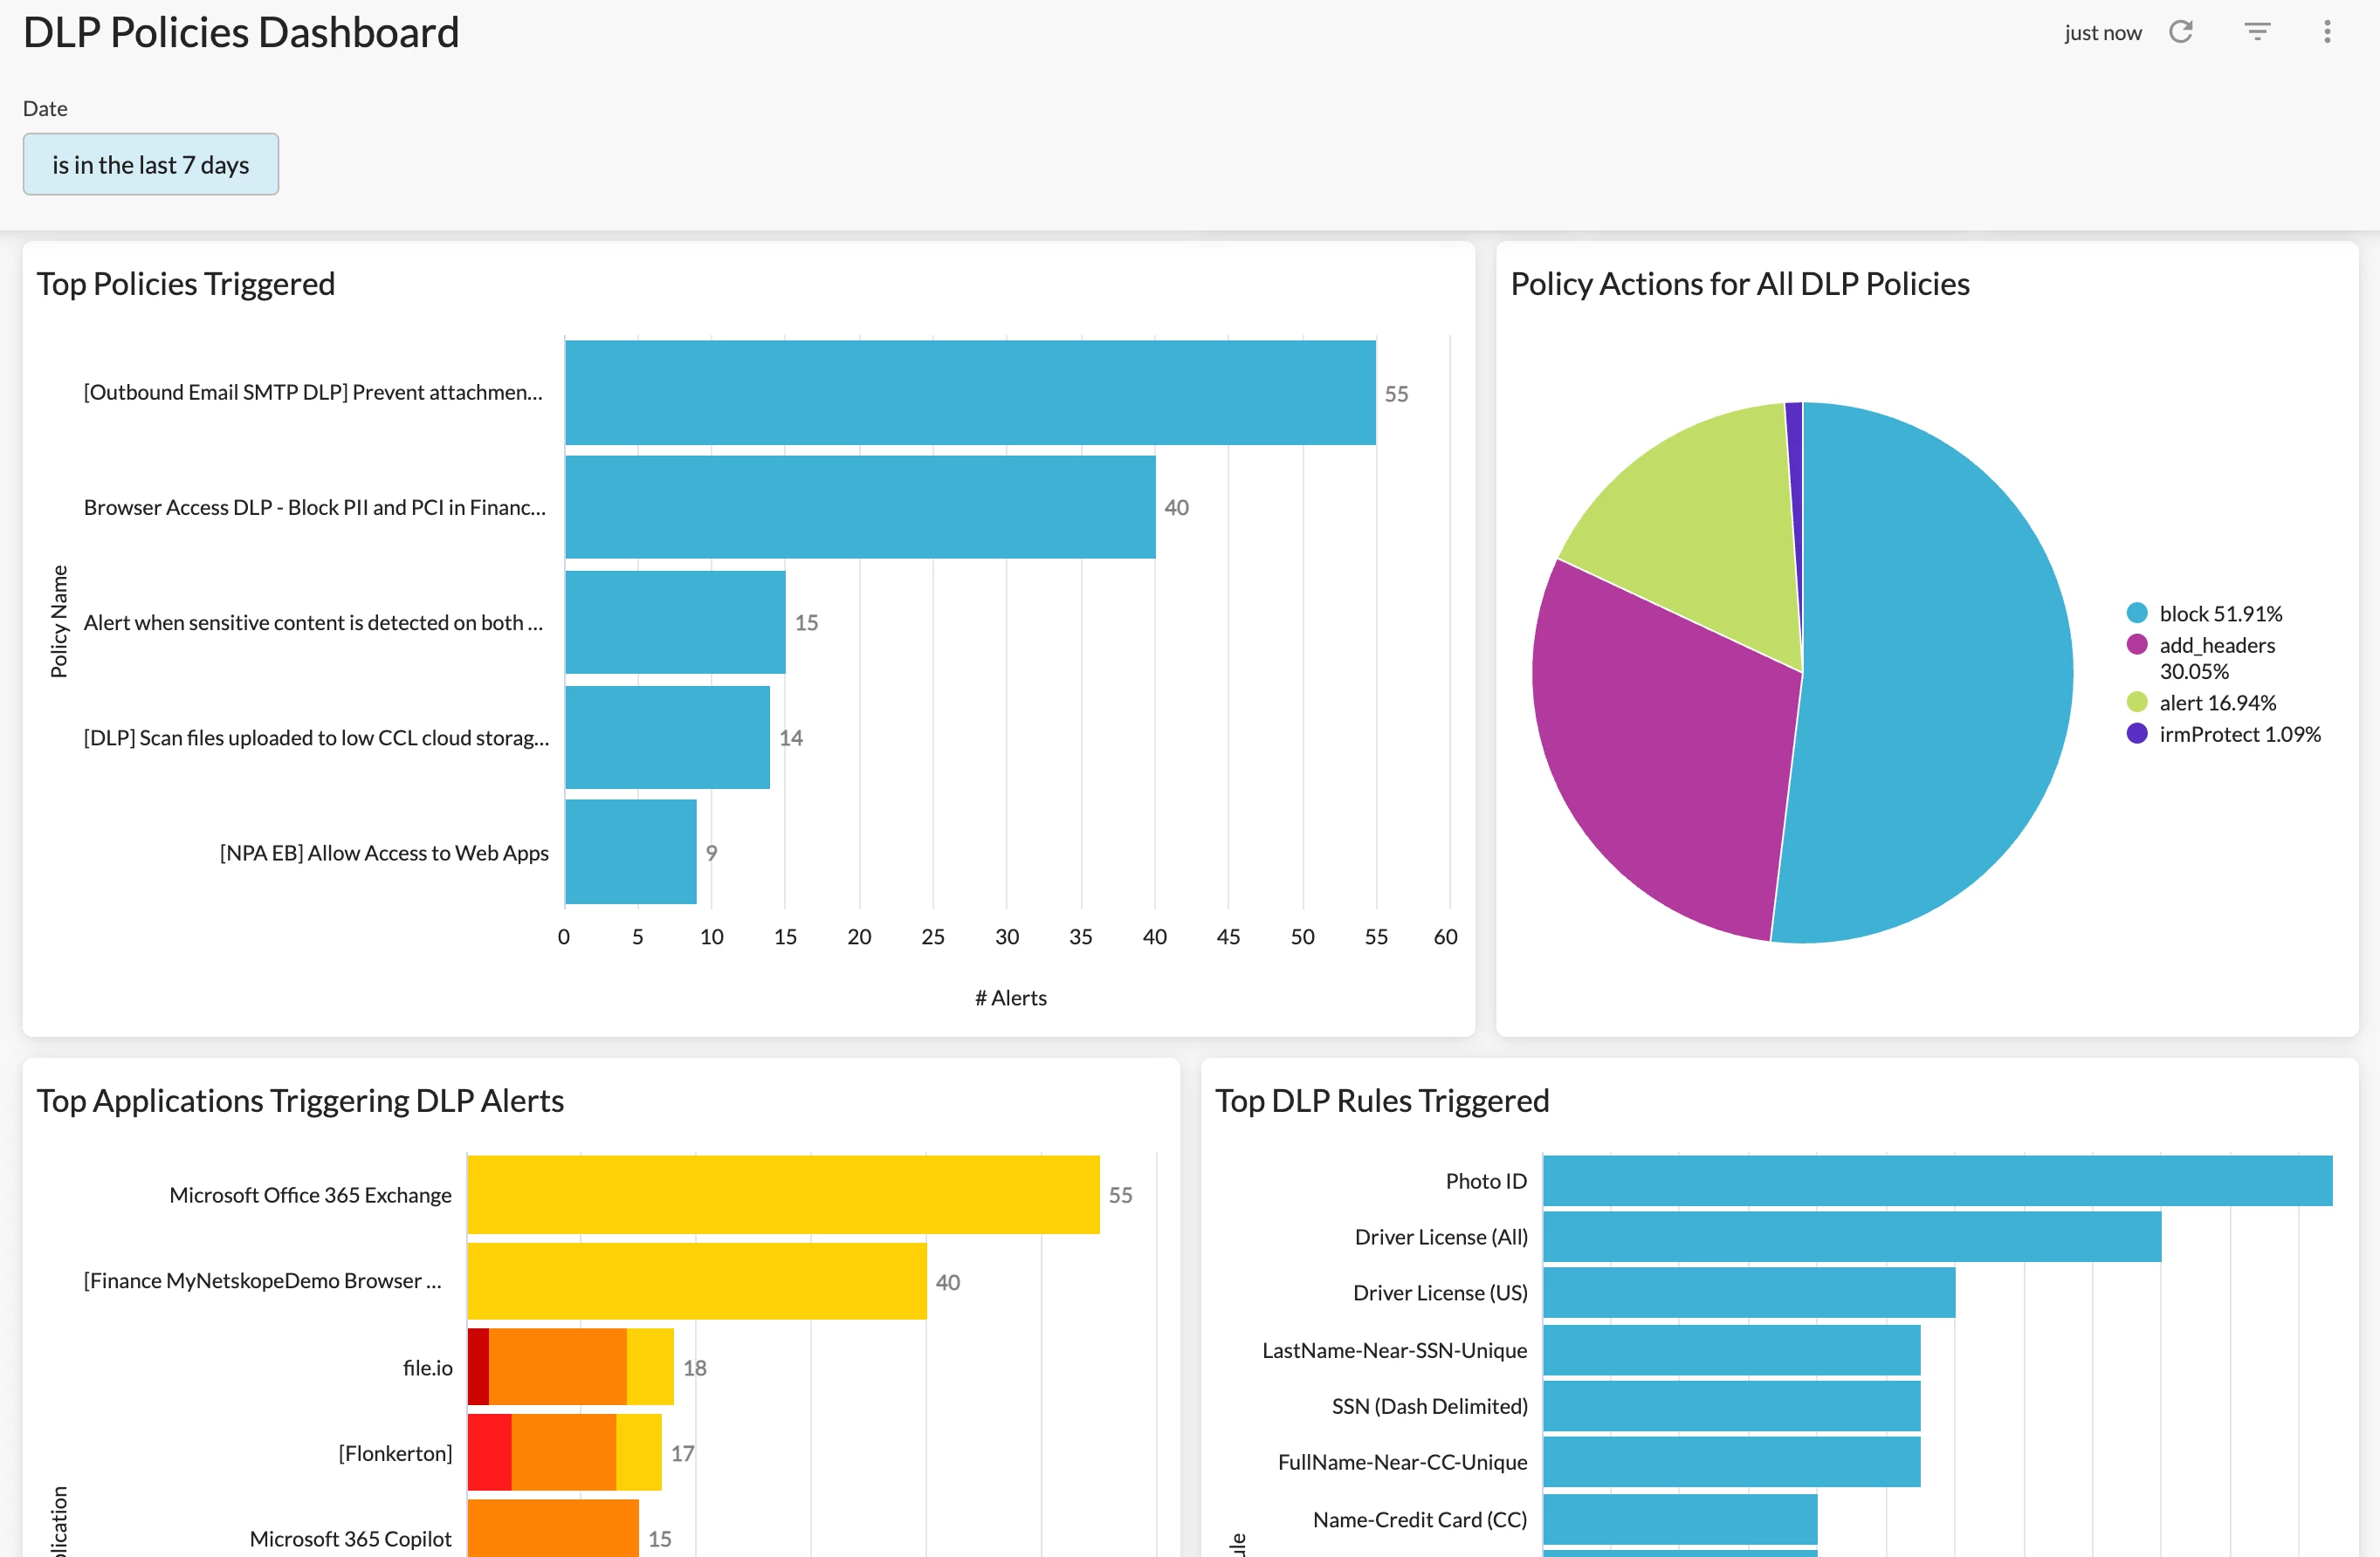The height and width of the screenshot is (1557, 2380).
Task: Open the three-dot dashboard actions menu
Action: pyautogui.click(x=2327, y=32)
